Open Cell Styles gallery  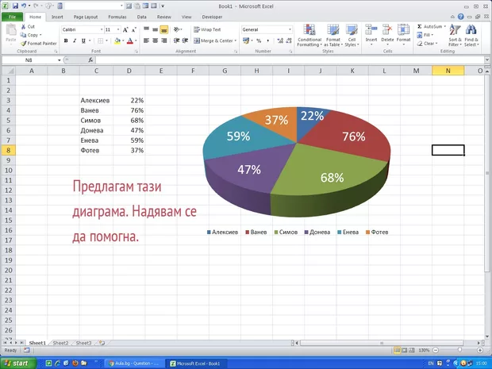[x=352, y=35]
